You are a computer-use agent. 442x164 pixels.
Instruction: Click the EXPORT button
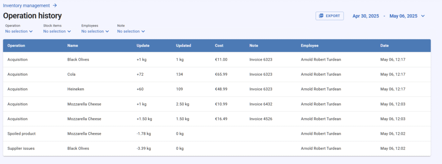tap(329, 16)
